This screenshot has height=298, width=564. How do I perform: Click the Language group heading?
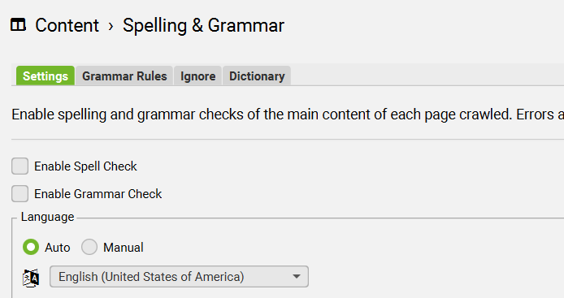pos(47,217)
